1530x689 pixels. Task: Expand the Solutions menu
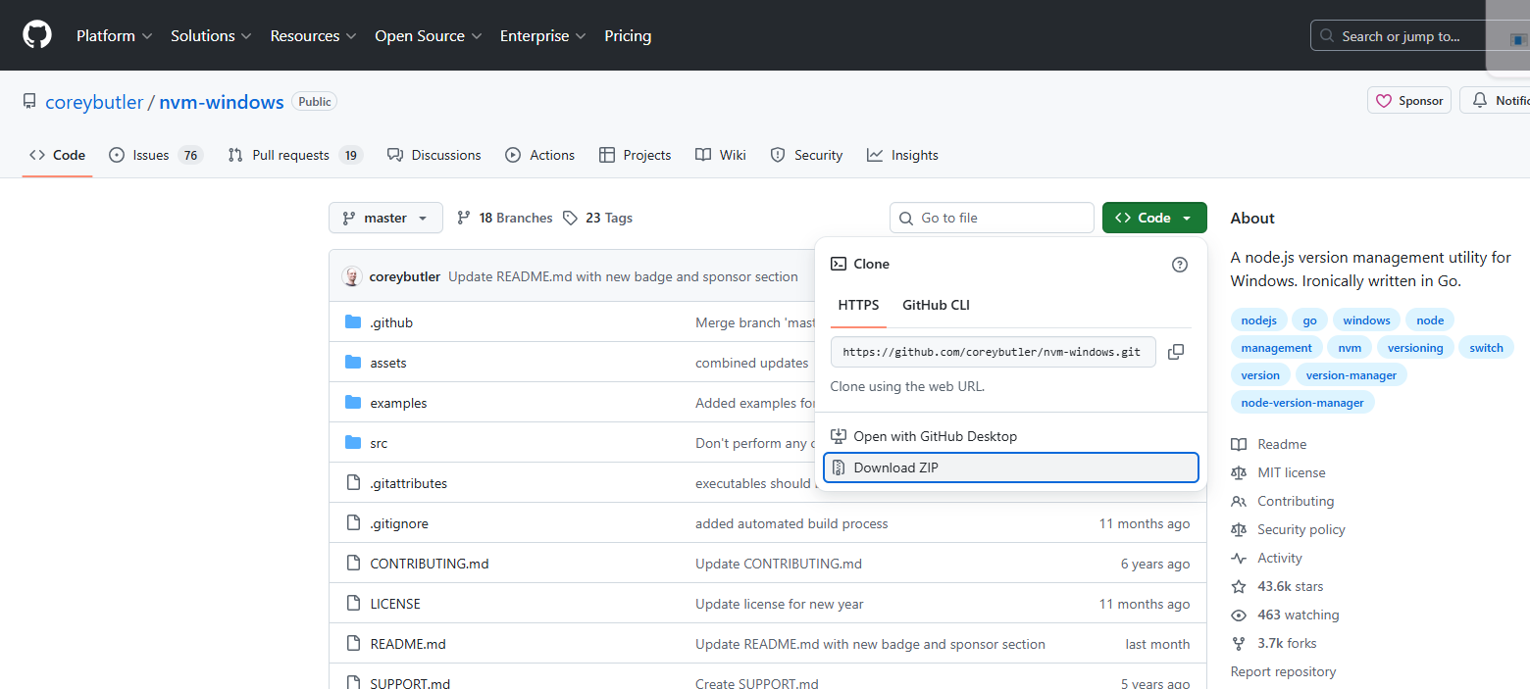(x=211, y=35)
